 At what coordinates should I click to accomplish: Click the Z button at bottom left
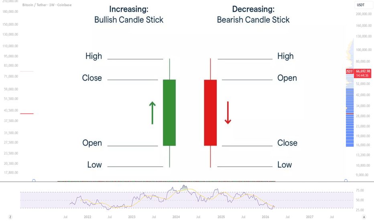[x=10, y=217]
